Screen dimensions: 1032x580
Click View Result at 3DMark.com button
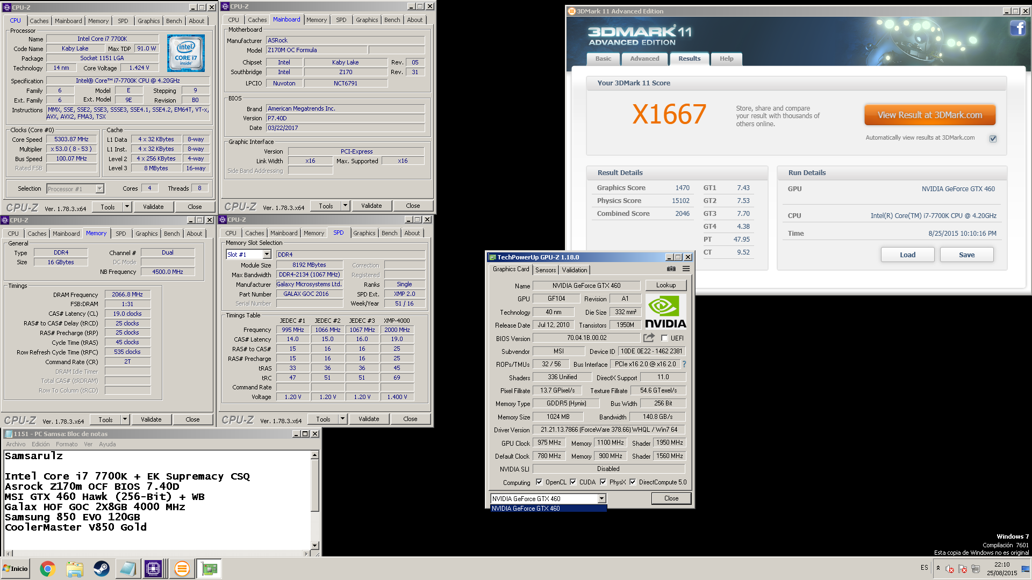click(x=930, y=115)
